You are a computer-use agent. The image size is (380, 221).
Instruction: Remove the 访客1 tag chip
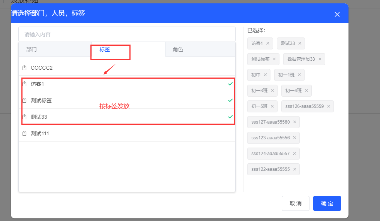(267, 43)
